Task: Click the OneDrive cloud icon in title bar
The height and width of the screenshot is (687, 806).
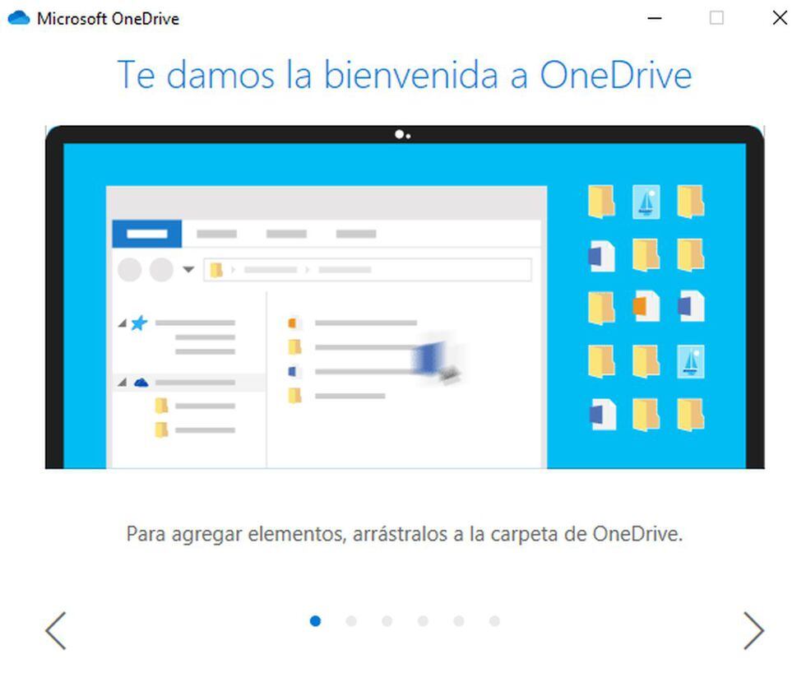Action: click(x=18, y=17)
